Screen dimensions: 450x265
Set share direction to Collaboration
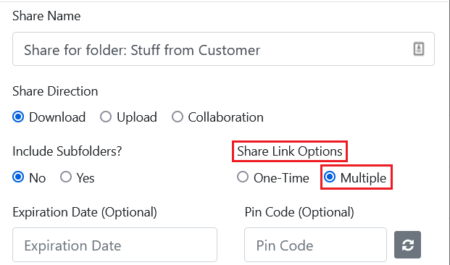[x=178, y=117]
